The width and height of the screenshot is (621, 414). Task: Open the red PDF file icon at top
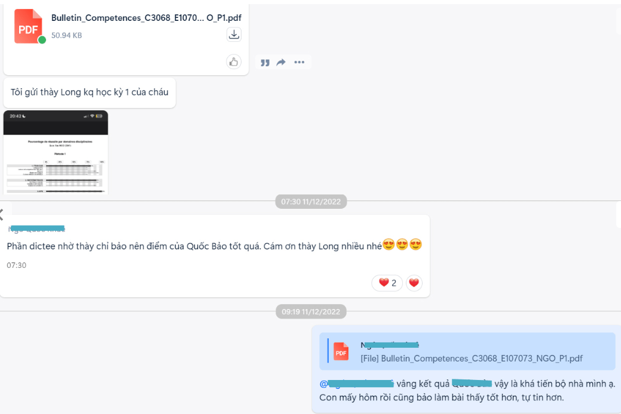pos(28,26)
